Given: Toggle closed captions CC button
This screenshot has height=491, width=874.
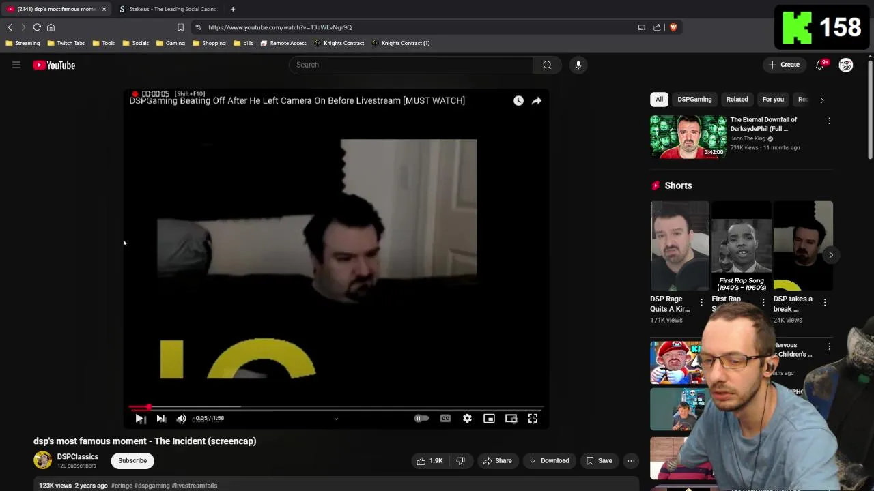Looking at the screenshot, I should pyautogui.click(x=445, y=419).
